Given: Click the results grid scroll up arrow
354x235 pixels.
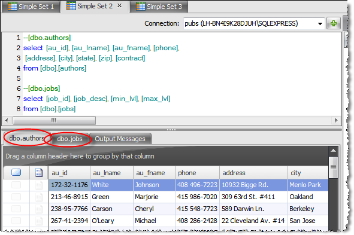Looking at the screenshot, I should [333, 151].
